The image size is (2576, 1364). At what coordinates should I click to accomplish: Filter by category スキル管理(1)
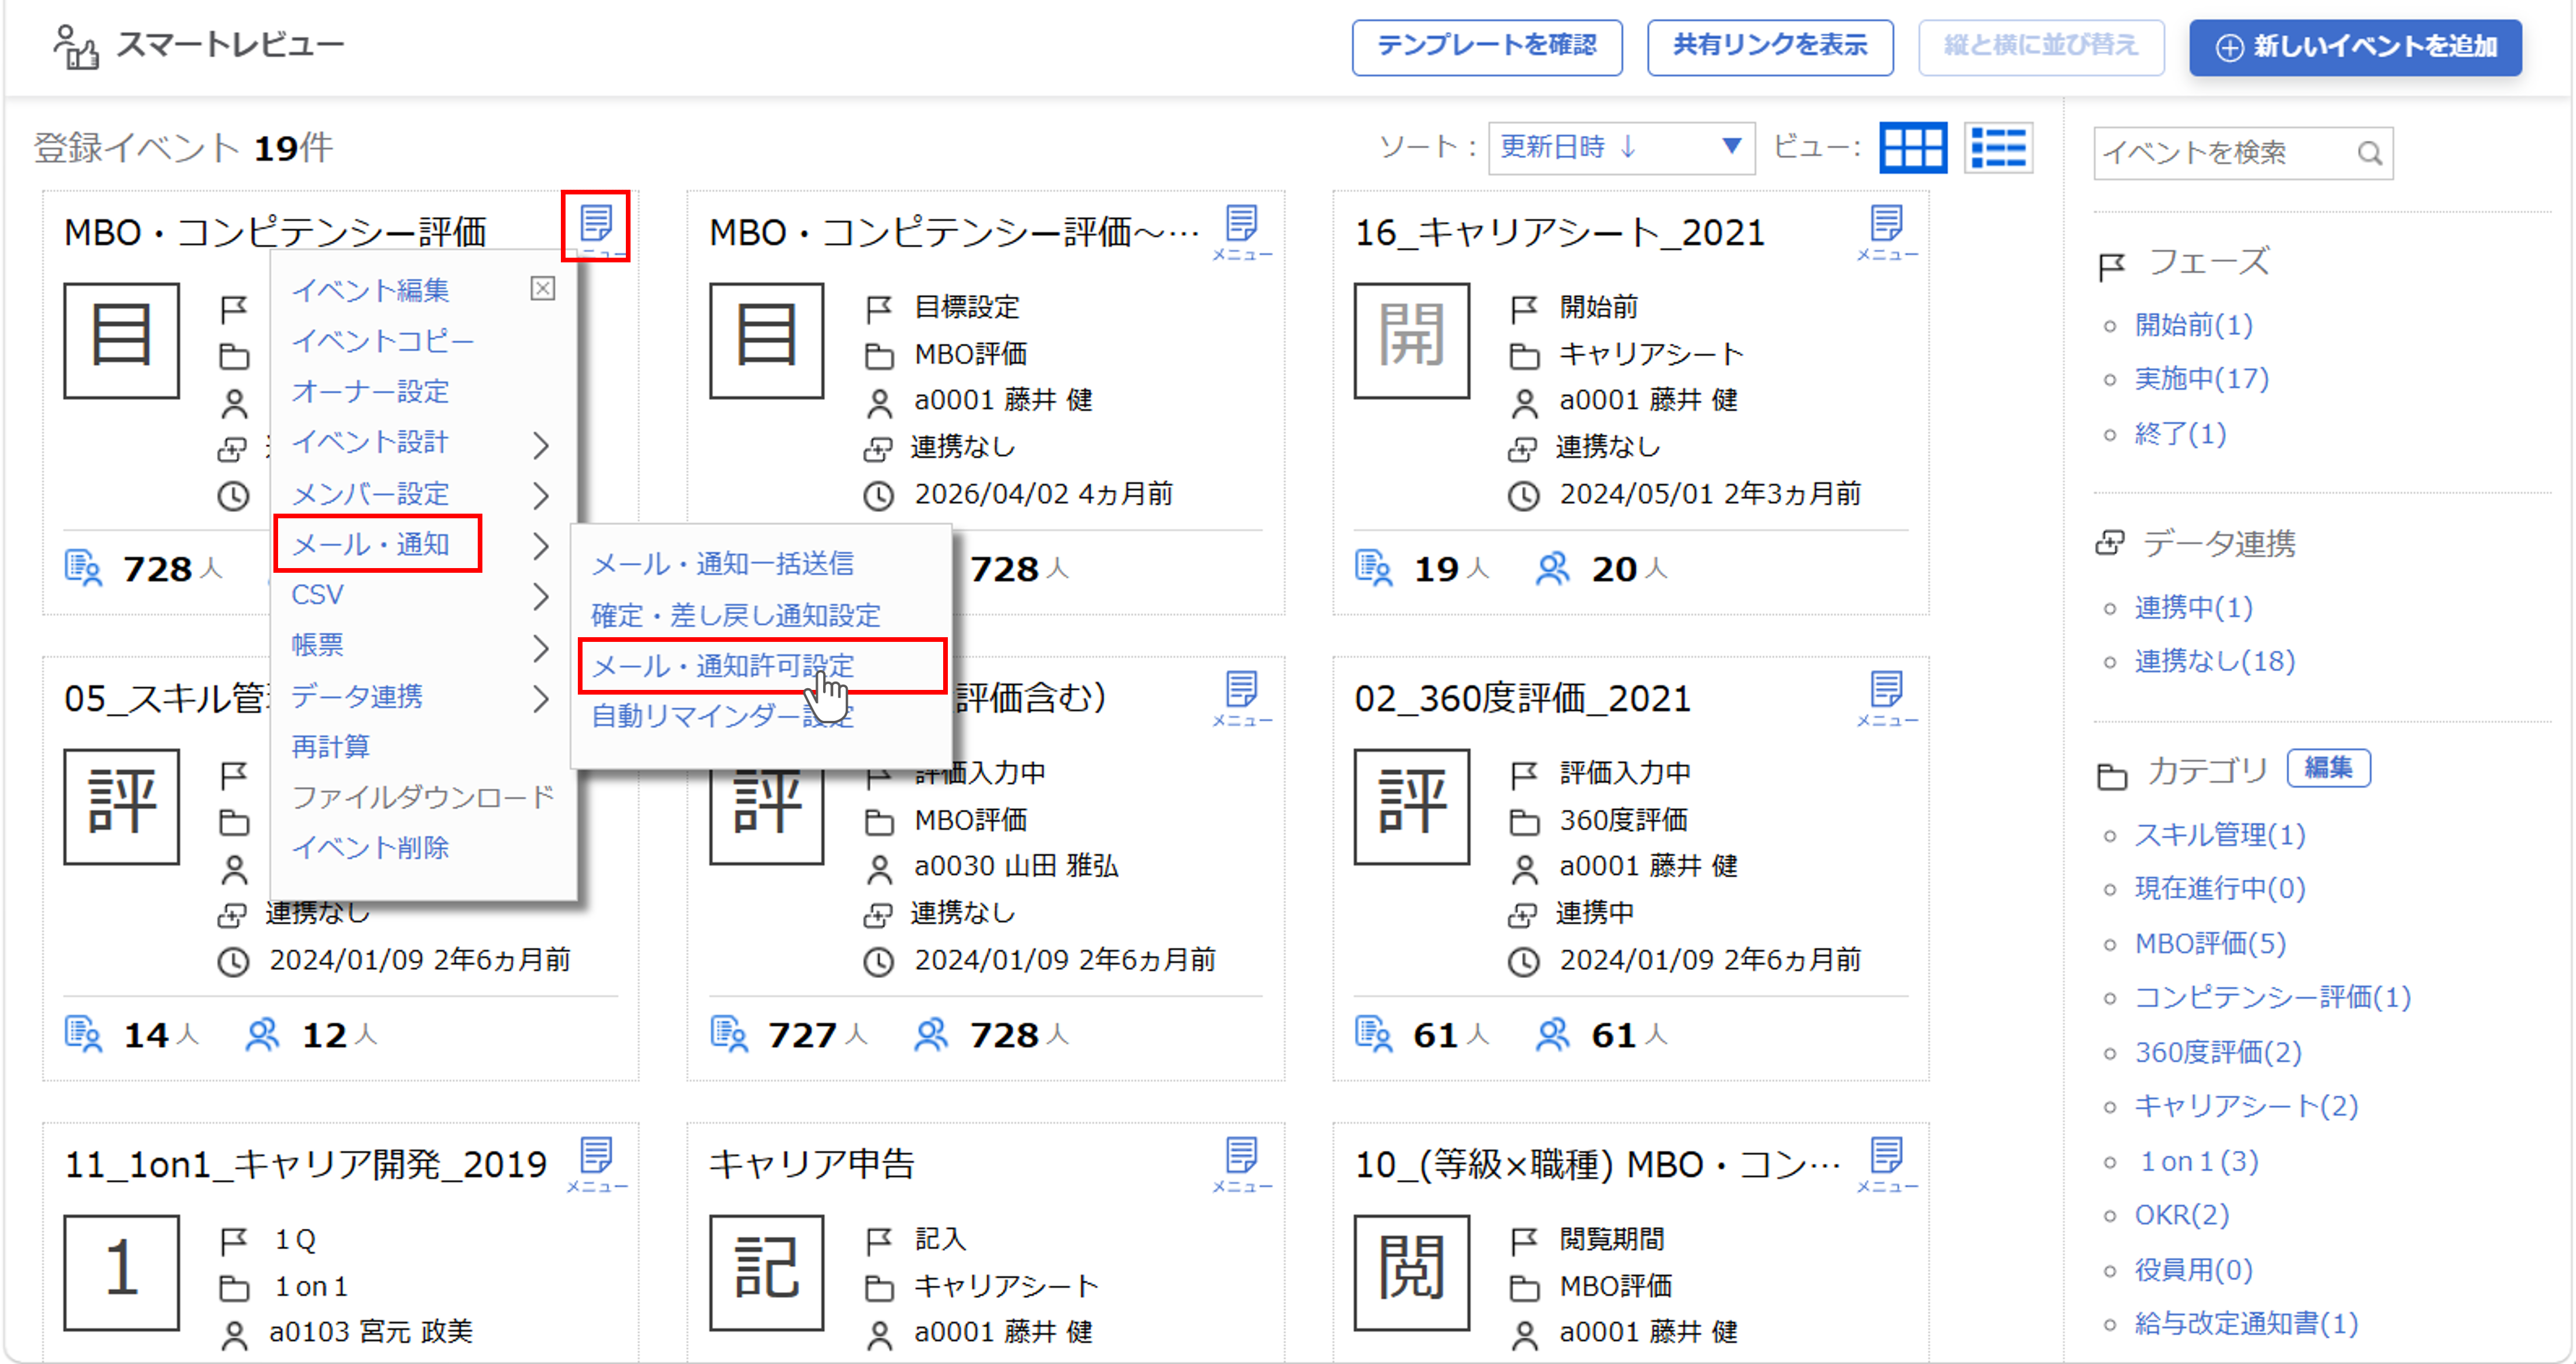2220,835
